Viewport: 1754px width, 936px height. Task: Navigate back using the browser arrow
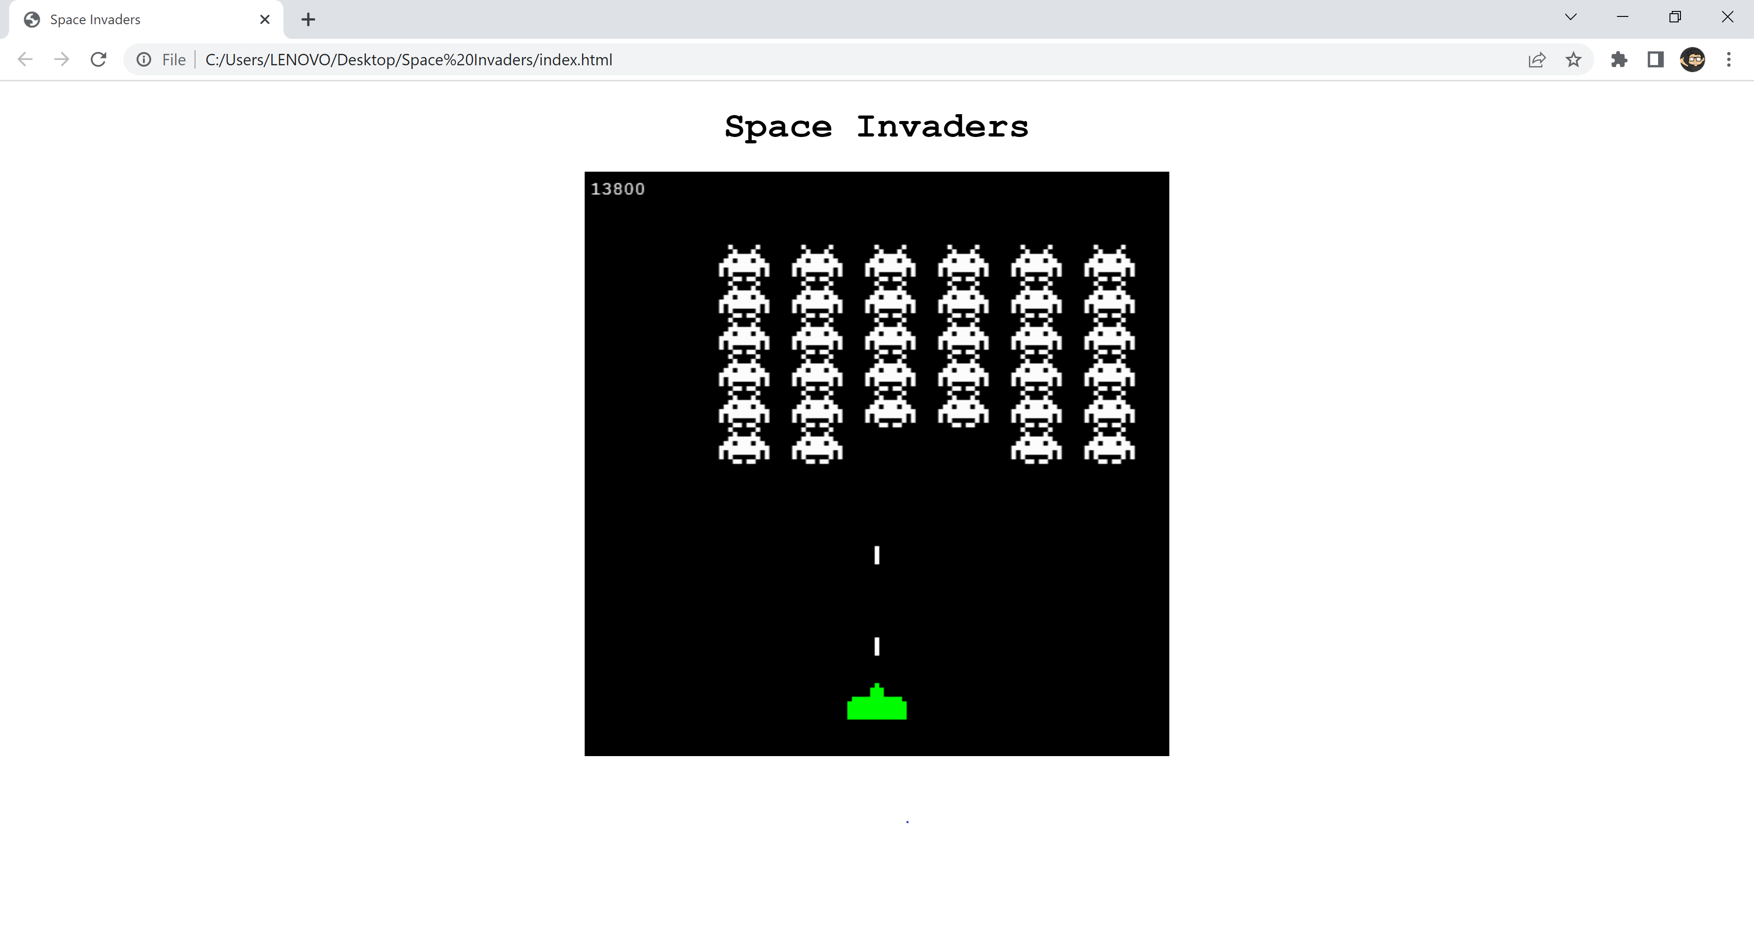pyautogui.click(x=25, y=59)
